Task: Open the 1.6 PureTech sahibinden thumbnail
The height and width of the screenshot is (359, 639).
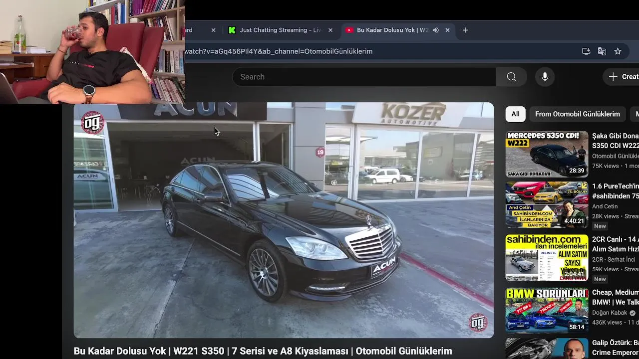Action: pos(547,205)
